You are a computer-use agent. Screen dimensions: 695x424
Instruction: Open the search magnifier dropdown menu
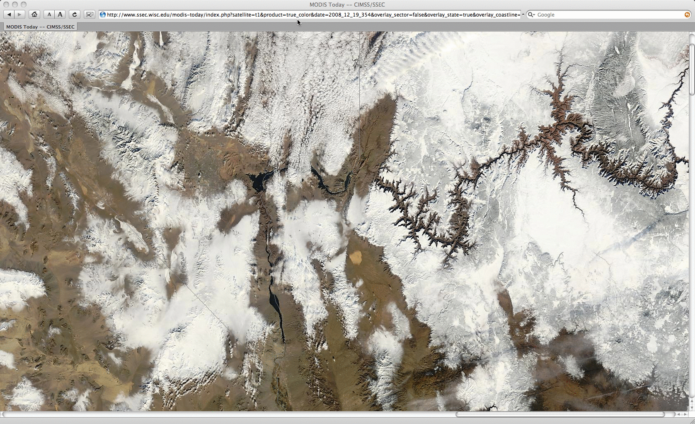tap(531, 14)
